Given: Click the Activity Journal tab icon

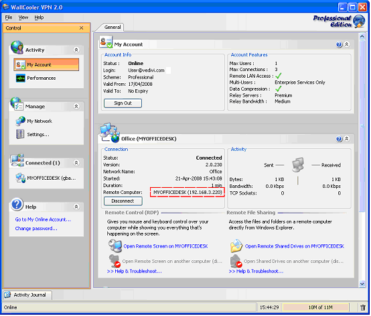Looking at the screenshot, I should [7, 295].
